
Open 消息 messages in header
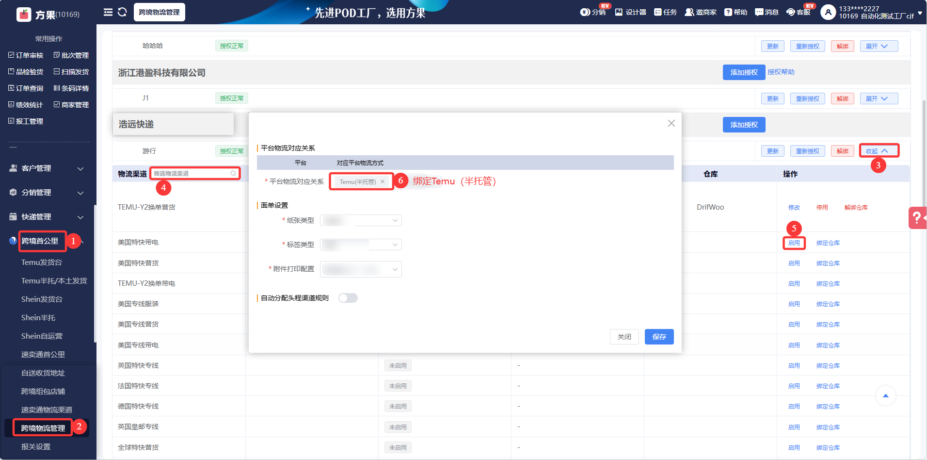767,12
